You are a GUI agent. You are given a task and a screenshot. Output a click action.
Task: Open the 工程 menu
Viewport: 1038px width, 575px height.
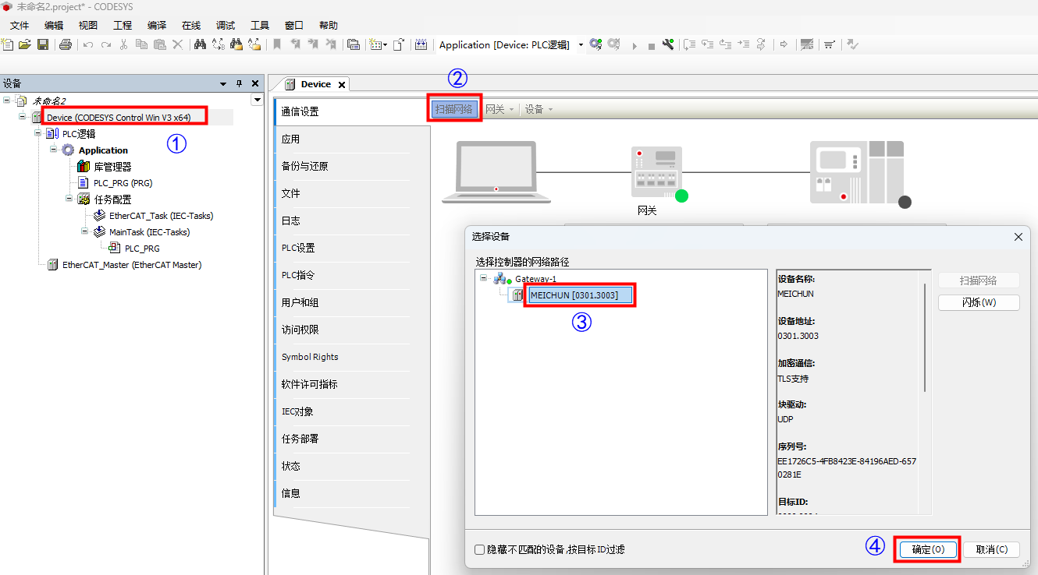(x=123, y=25)
